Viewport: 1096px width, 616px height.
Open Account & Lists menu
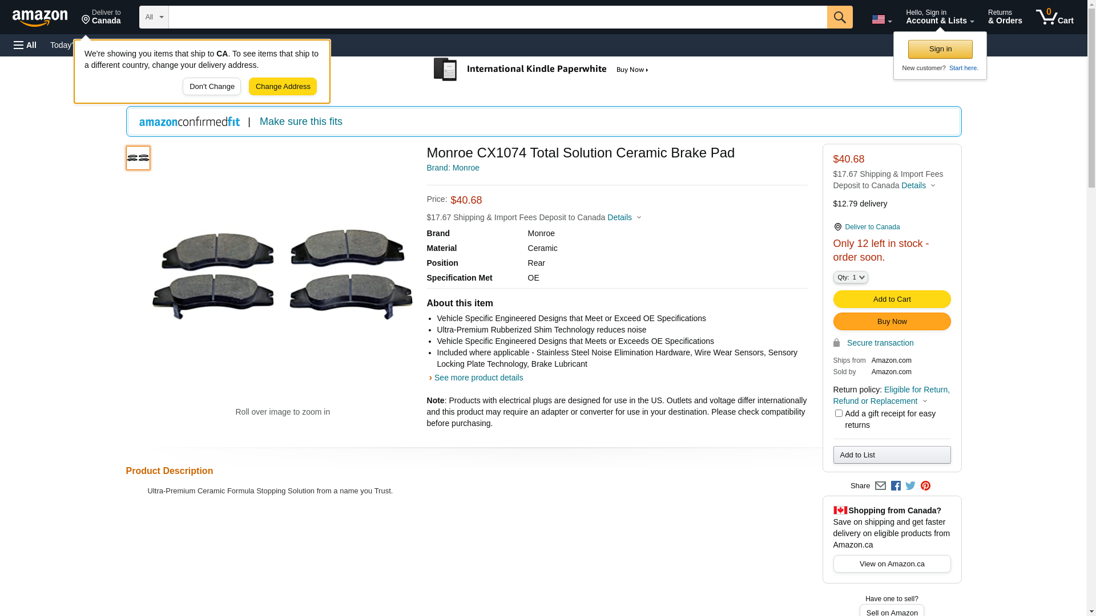tap(940, 17)
